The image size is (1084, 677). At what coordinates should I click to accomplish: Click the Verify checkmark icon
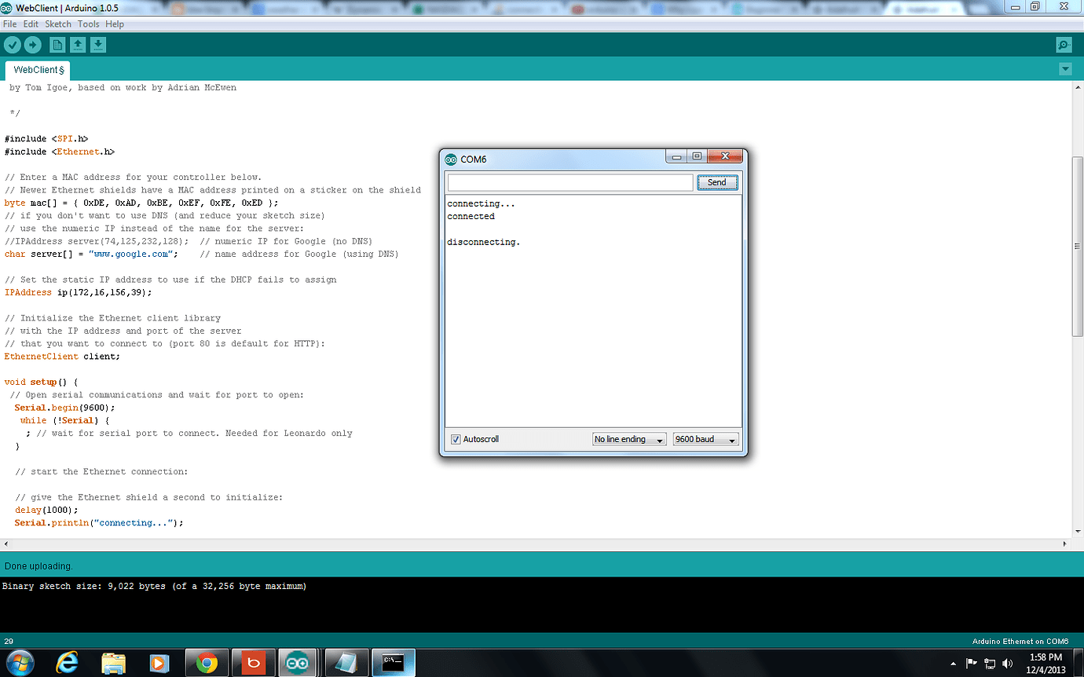(12, 45)
